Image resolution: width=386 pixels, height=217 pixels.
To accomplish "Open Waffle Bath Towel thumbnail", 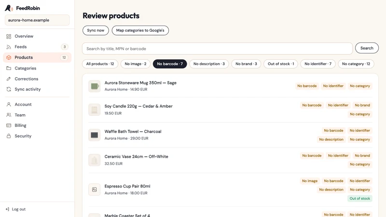I will (94, 135).
